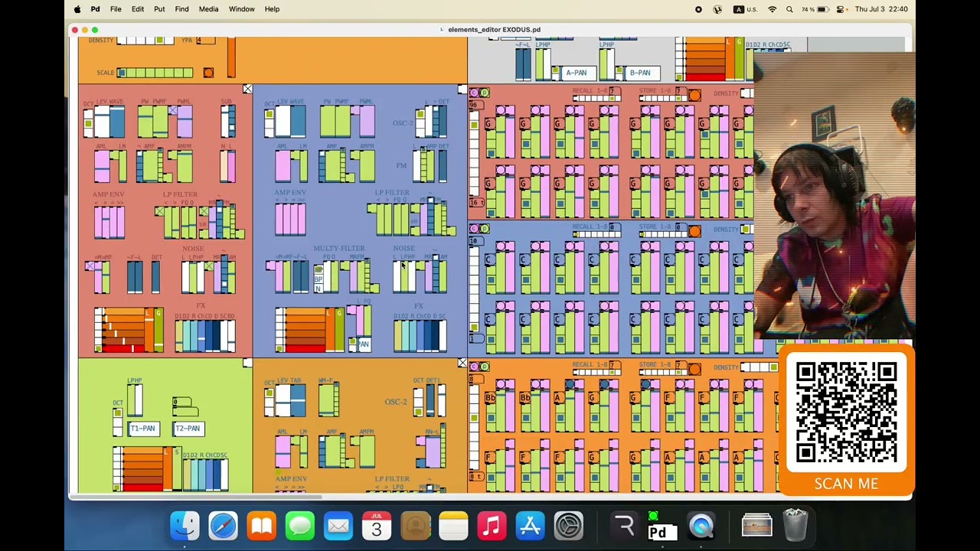This screenshot has width=980, height=551.
Task: Open System Settings from the Dock
Action: pyautogui.click(x=569, y=526)
